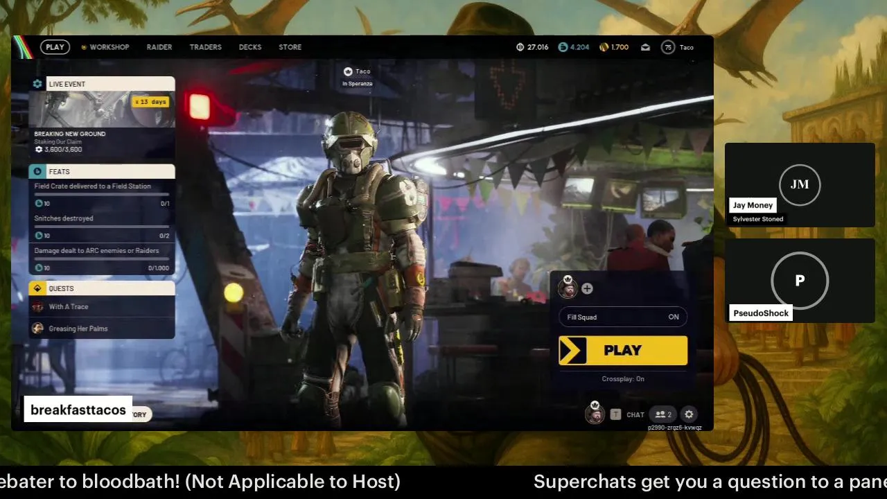This screenshot has width=887, height=499.
Task: Open the STORE tab
Action: [290, 47]
